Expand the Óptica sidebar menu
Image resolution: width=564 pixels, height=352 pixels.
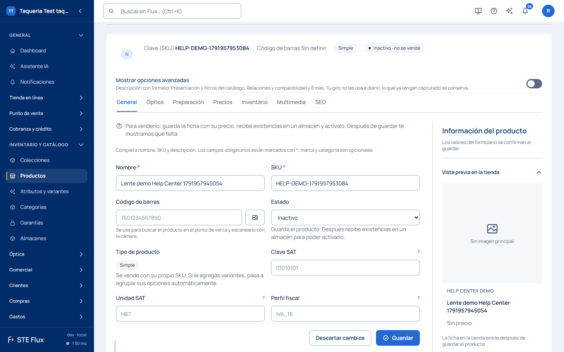[47, 254]
